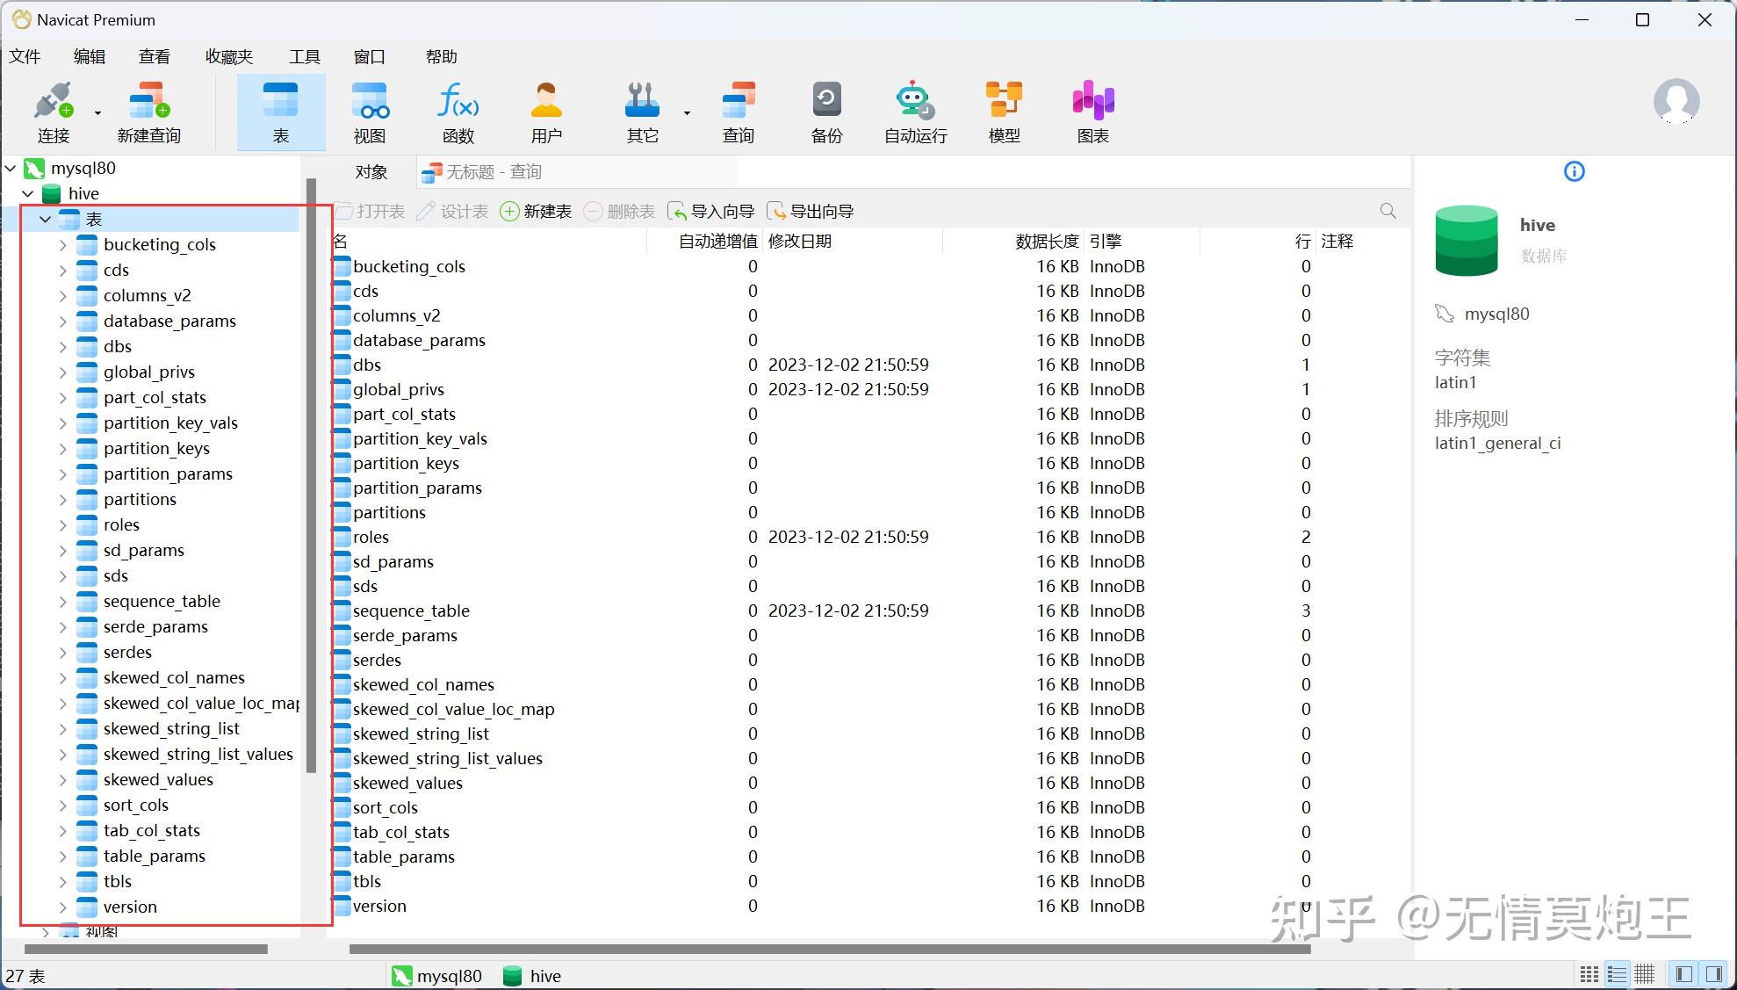Click the user avatar in the top right
This screenshot has width=1737, height=990.
tap(1676, 102)
